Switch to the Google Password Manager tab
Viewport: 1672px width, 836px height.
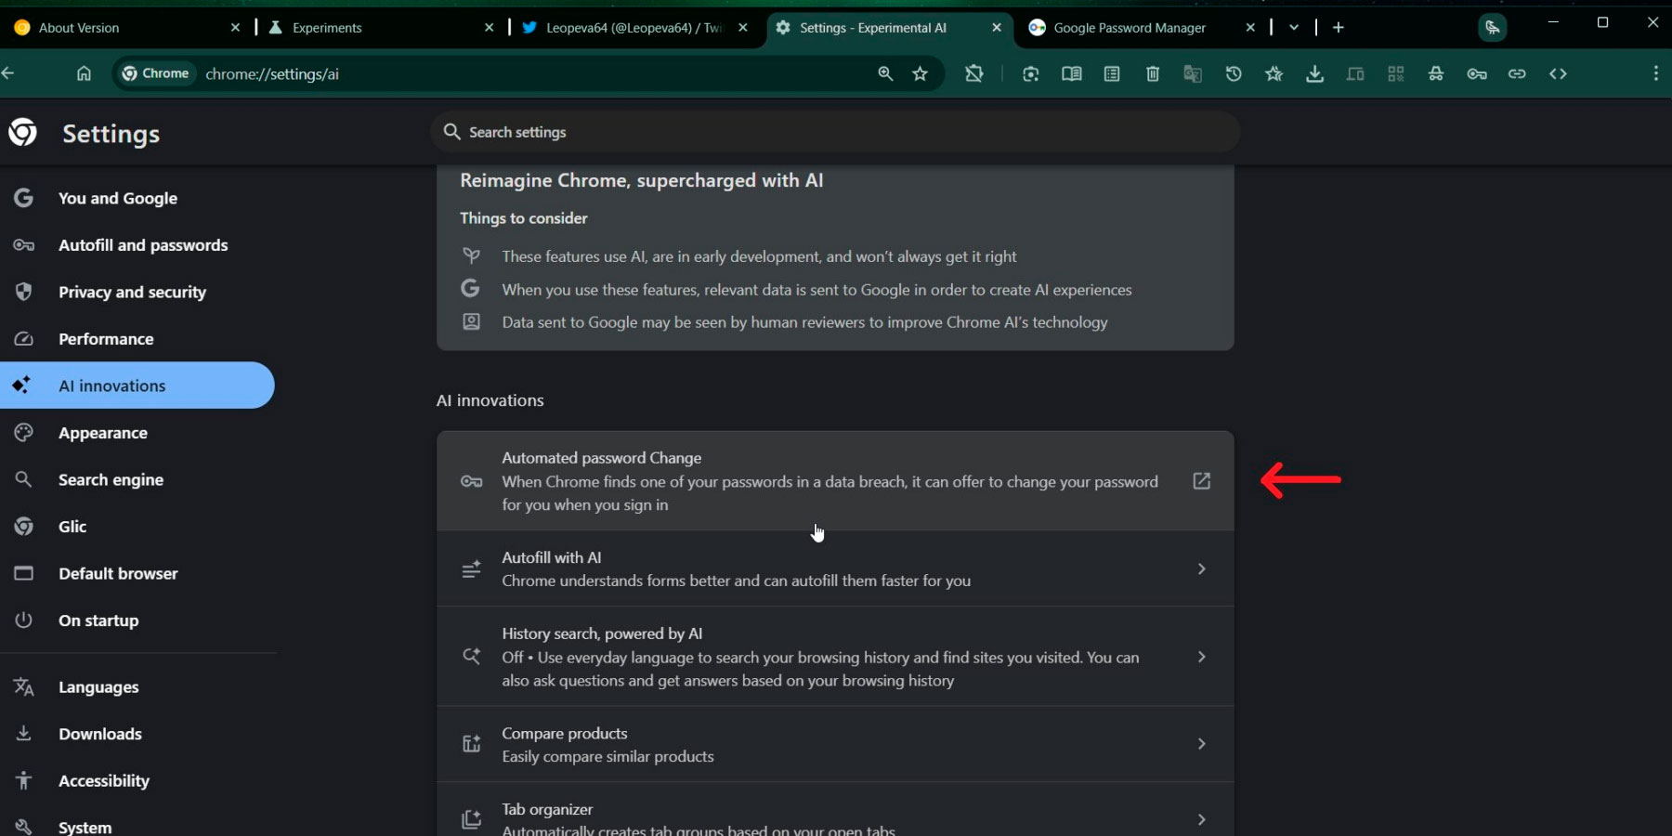(x=1129, y=28)
